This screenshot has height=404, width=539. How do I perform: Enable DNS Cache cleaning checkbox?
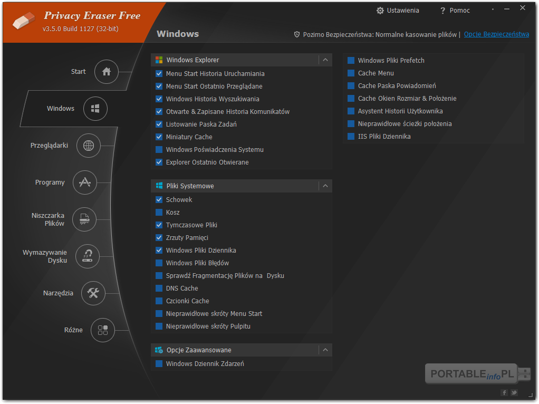pos(159,288)
